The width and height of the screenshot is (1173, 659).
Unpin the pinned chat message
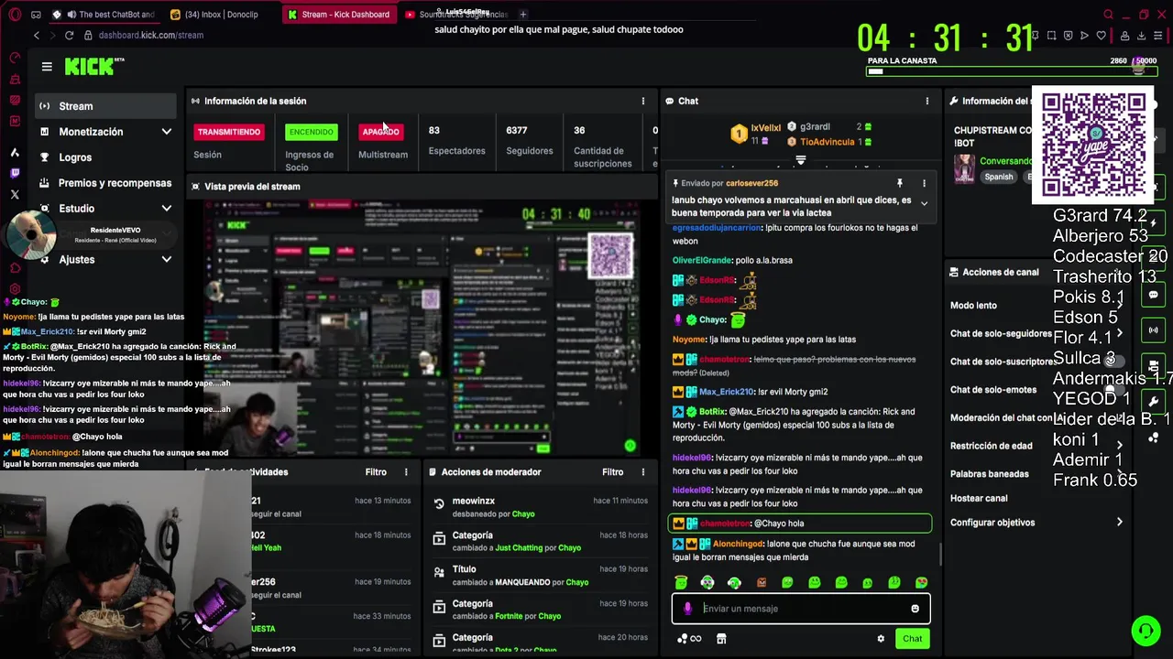(x=900, y=183)
